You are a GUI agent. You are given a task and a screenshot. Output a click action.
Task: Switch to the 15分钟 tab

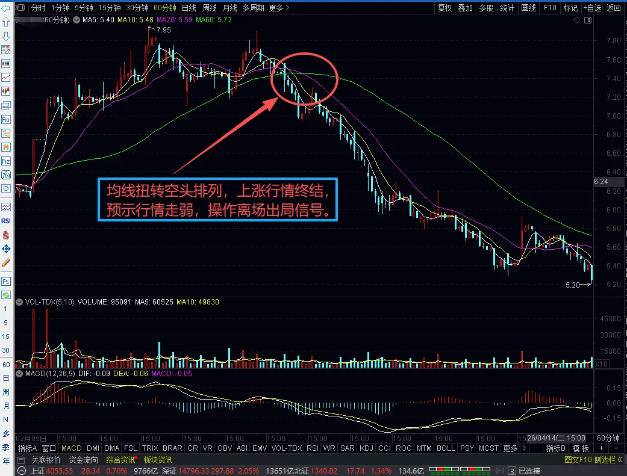110,8
